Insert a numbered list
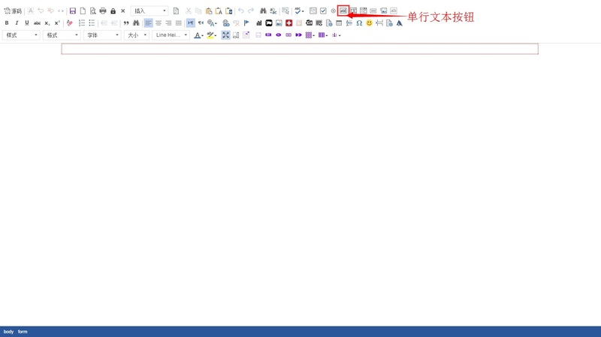601x337 pixels. click(82, 23)
